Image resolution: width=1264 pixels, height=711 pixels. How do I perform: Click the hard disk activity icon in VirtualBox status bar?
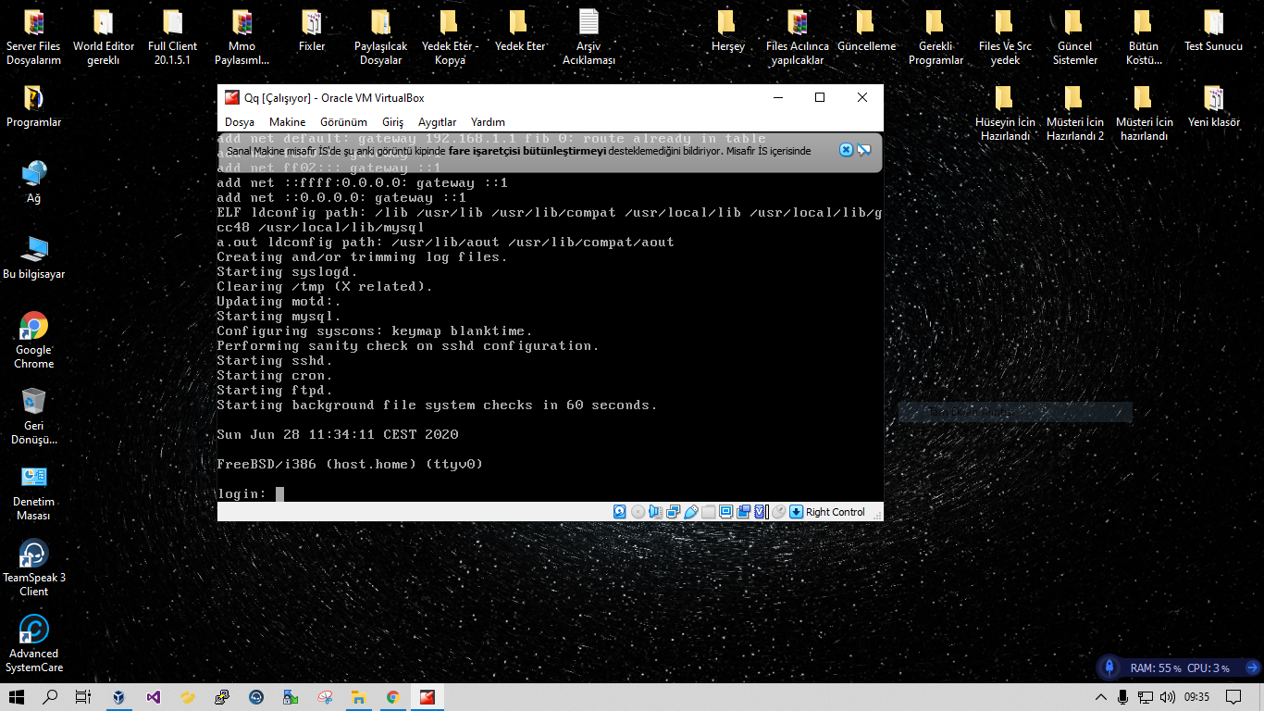point(620,511)
